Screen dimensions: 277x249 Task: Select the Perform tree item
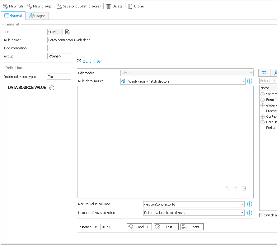tap(271, 128)
